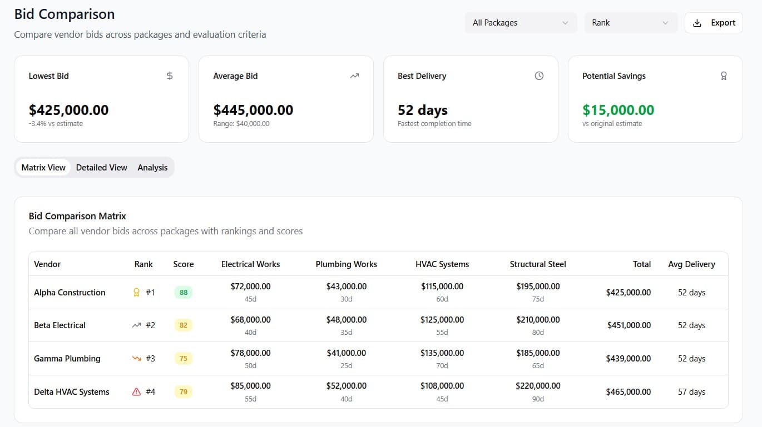Click the award rank icon for Alpha Construction
Viewport: 762px width, 427px height.
point(136,293)
